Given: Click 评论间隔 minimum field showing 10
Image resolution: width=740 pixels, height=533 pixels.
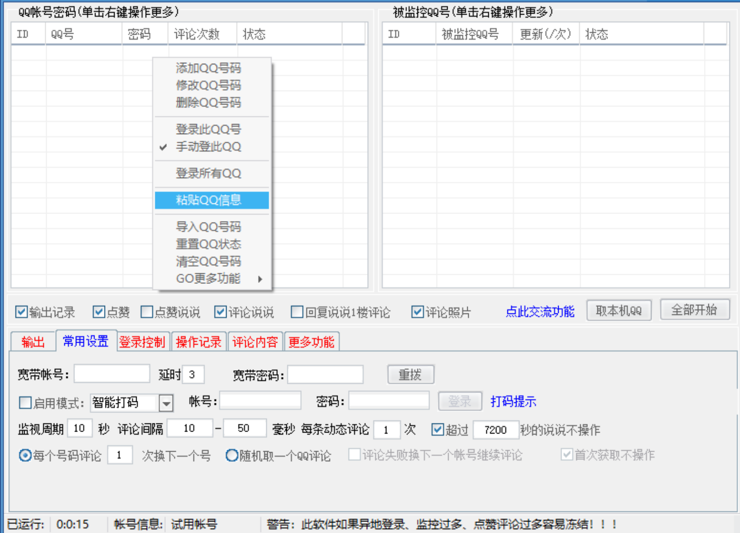Looking at the screenshot, I should point(190,428).
